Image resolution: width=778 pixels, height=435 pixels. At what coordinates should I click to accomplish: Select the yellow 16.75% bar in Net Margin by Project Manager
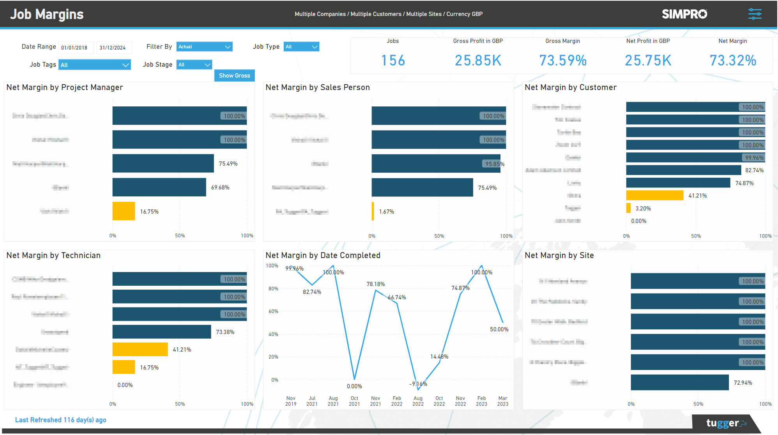click(124, 211)
